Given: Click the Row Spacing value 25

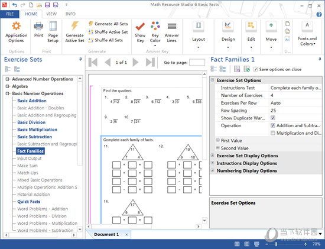Looking at the screenshot, I should [273, 111].
